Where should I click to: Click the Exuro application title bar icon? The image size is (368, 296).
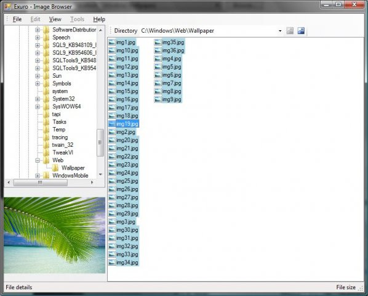click(7, 7)
